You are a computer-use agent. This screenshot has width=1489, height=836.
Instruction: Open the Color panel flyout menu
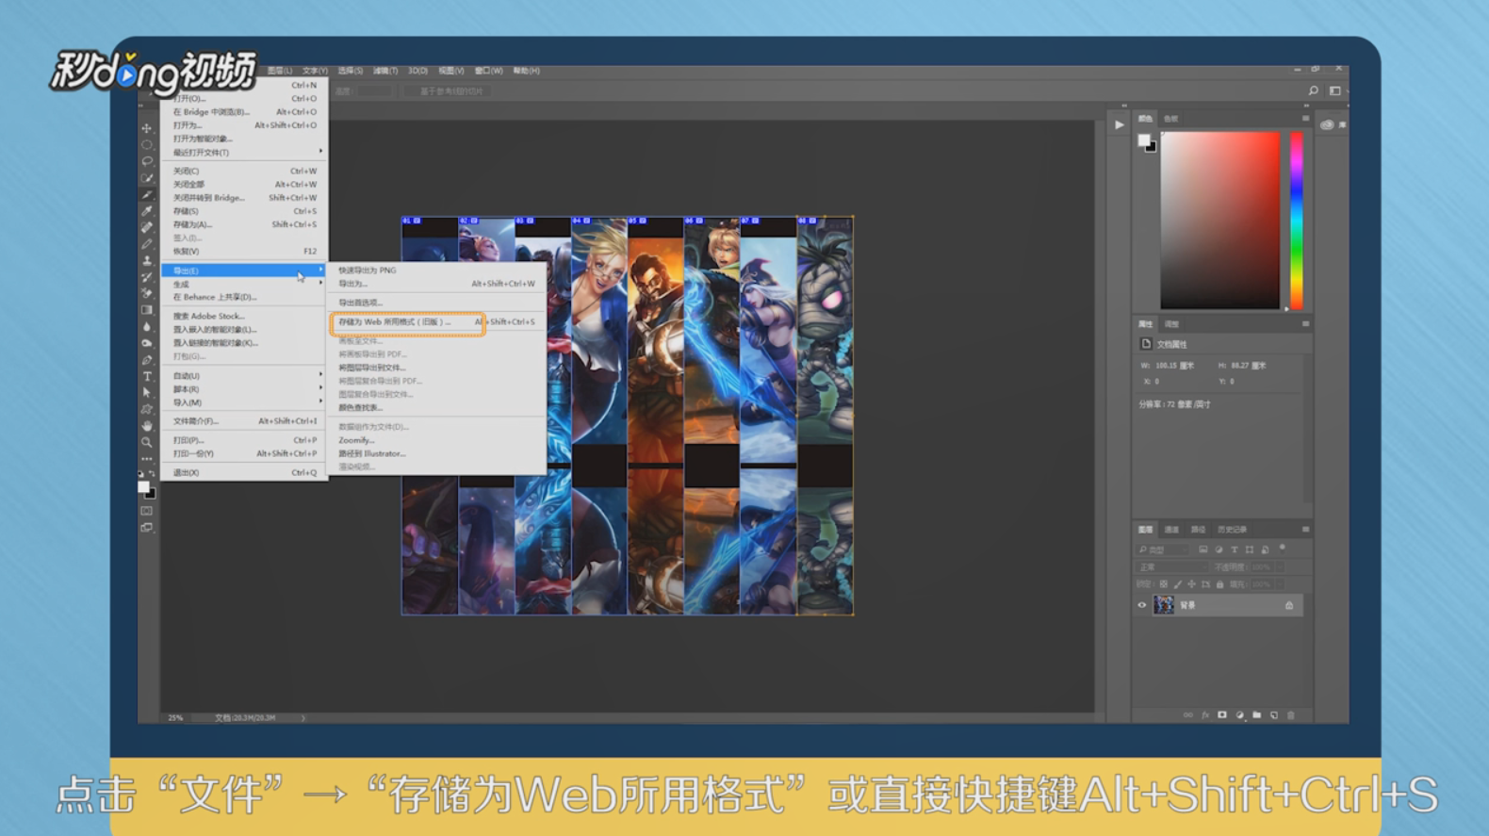[1305, 119]
